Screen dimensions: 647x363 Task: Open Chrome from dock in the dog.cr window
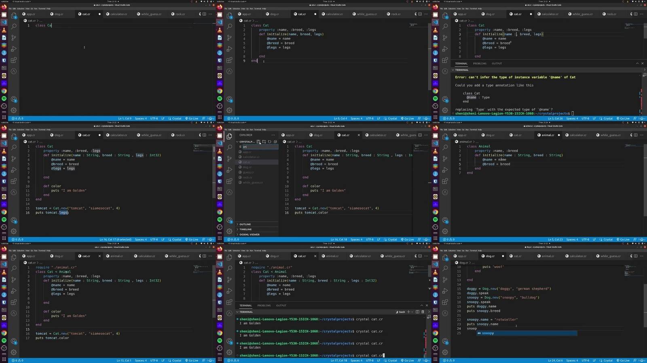click(436, 333)
